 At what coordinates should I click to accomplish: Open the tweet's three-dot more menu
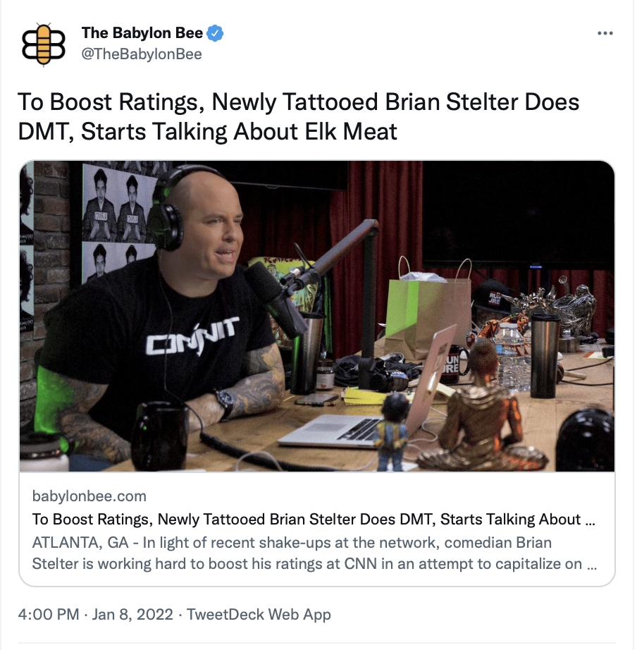(605, 33)
